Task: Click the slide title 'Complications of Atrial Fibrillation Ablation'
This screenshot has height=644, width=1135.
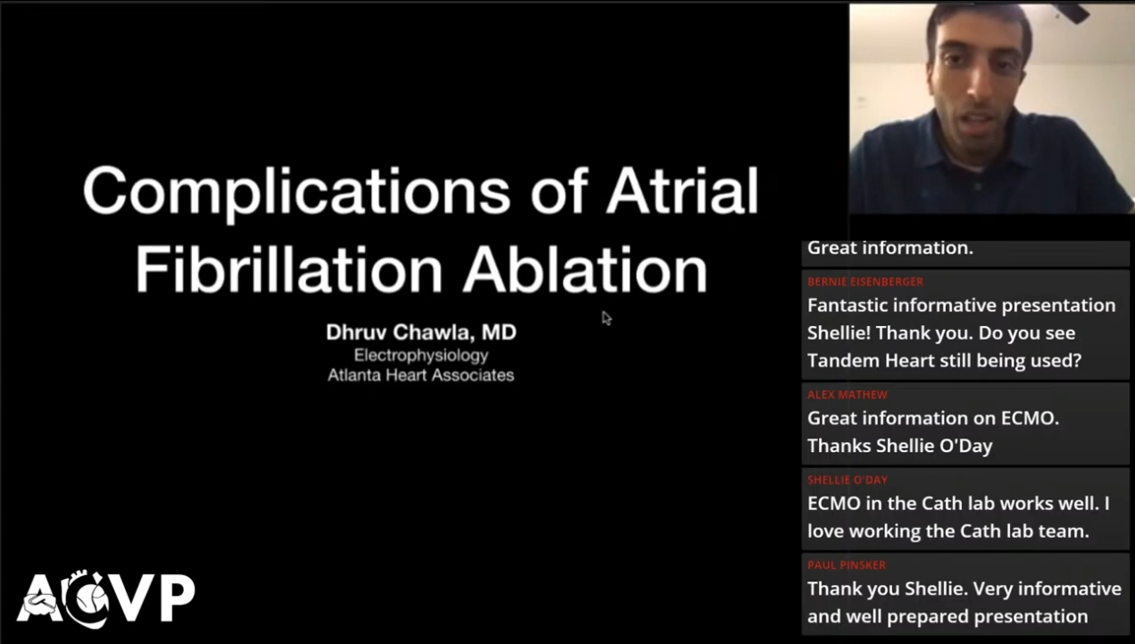Action: tap(421, 230)
